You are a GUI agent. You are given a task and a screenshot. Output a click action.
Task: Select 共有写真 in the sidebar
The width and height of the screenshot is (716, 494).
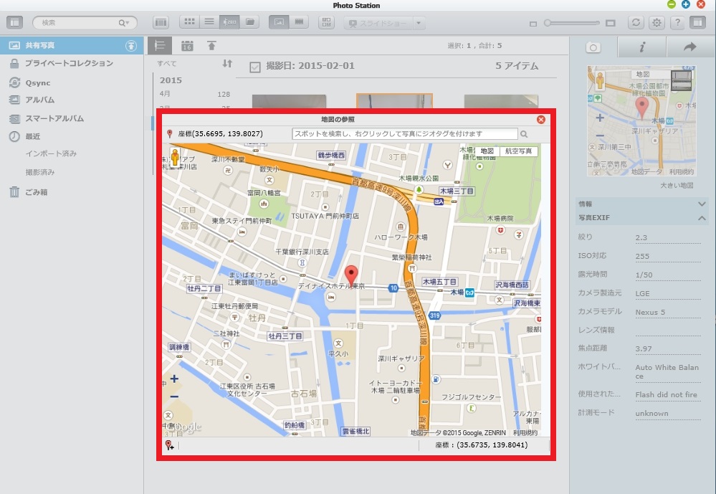click(x=72, y=45)
